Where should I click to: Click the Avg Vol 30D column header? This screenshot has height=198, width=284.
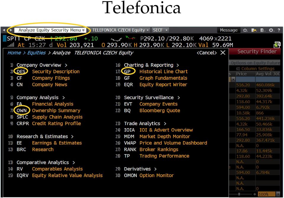tap(268, 74)
